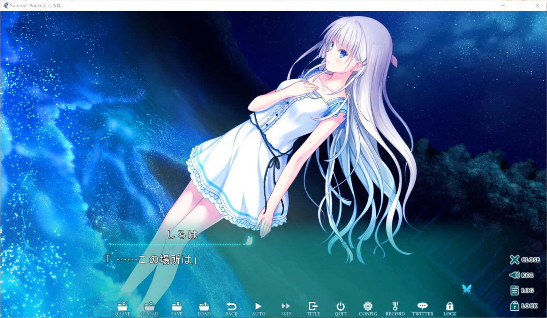Activate SKIP fast-forward
This screenshot has height=318, width=547.
286,309
